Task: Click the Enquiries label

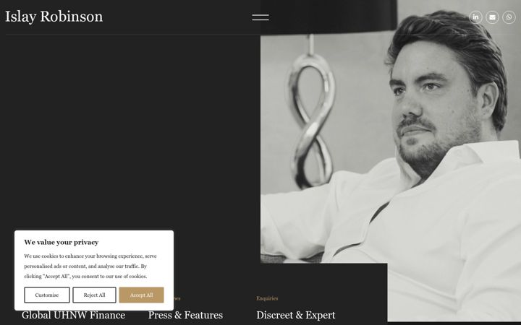Action: pyautogui.click(x=267, y=298)
